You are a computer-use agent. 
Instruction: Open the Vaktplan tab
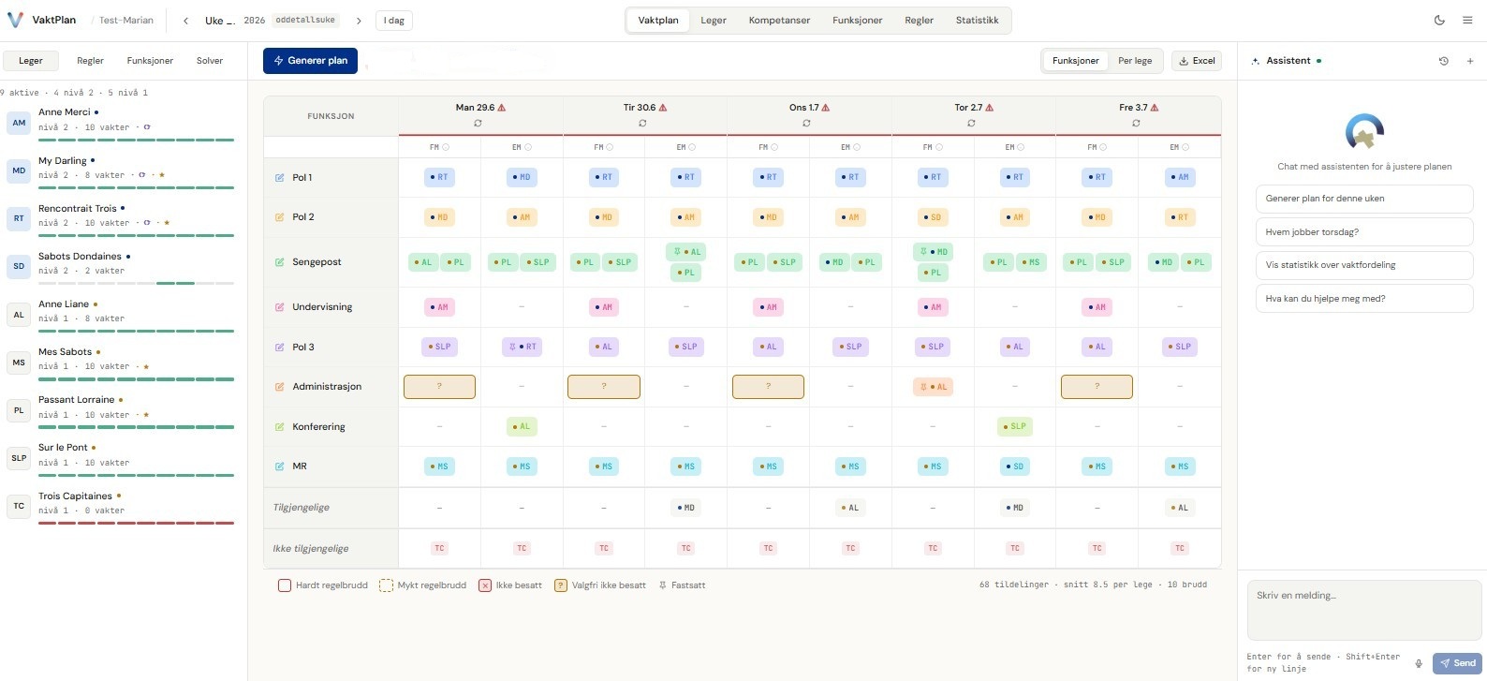pyautogui.click(x=658, y=21)
